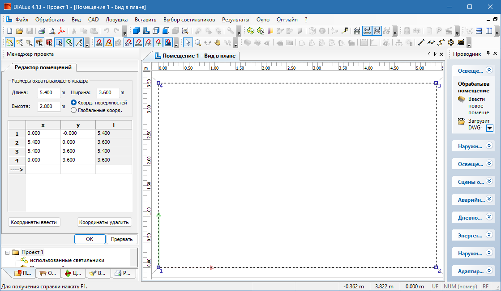Image resolution: width=501 pixels, height=291 pixels.
Task: Tile windows vertically icon
Action: pos(489,31)
